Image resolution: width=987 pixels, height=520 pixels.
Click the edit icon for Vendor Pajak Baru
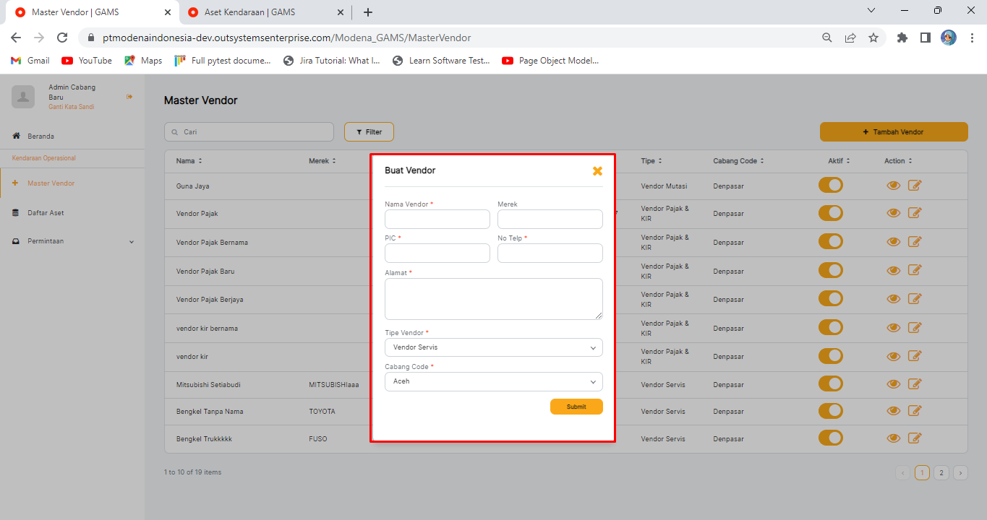tap(915, 270)
